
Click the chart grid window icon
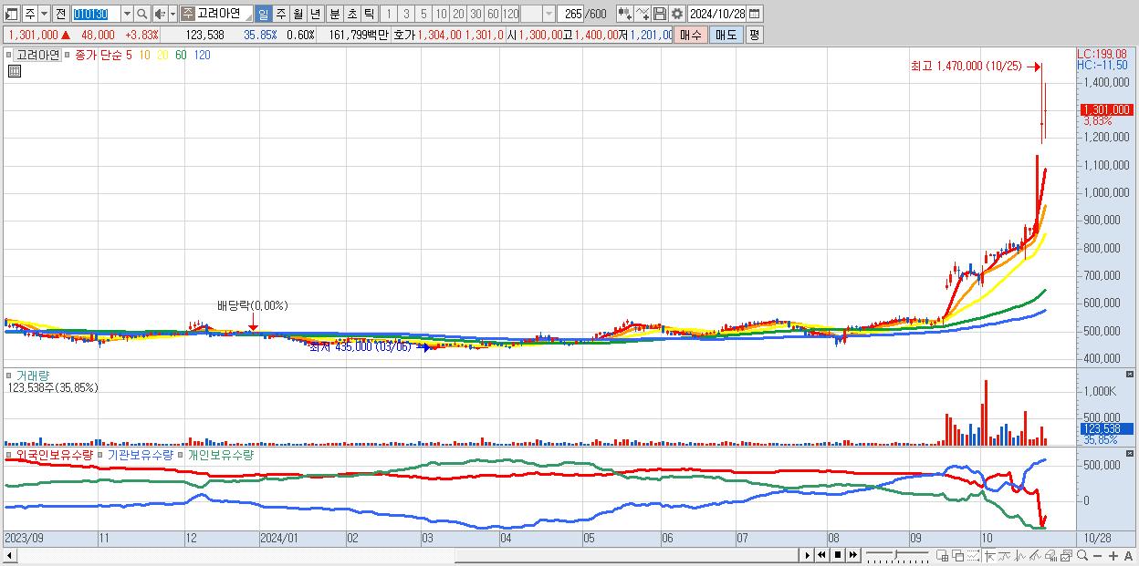943,556
